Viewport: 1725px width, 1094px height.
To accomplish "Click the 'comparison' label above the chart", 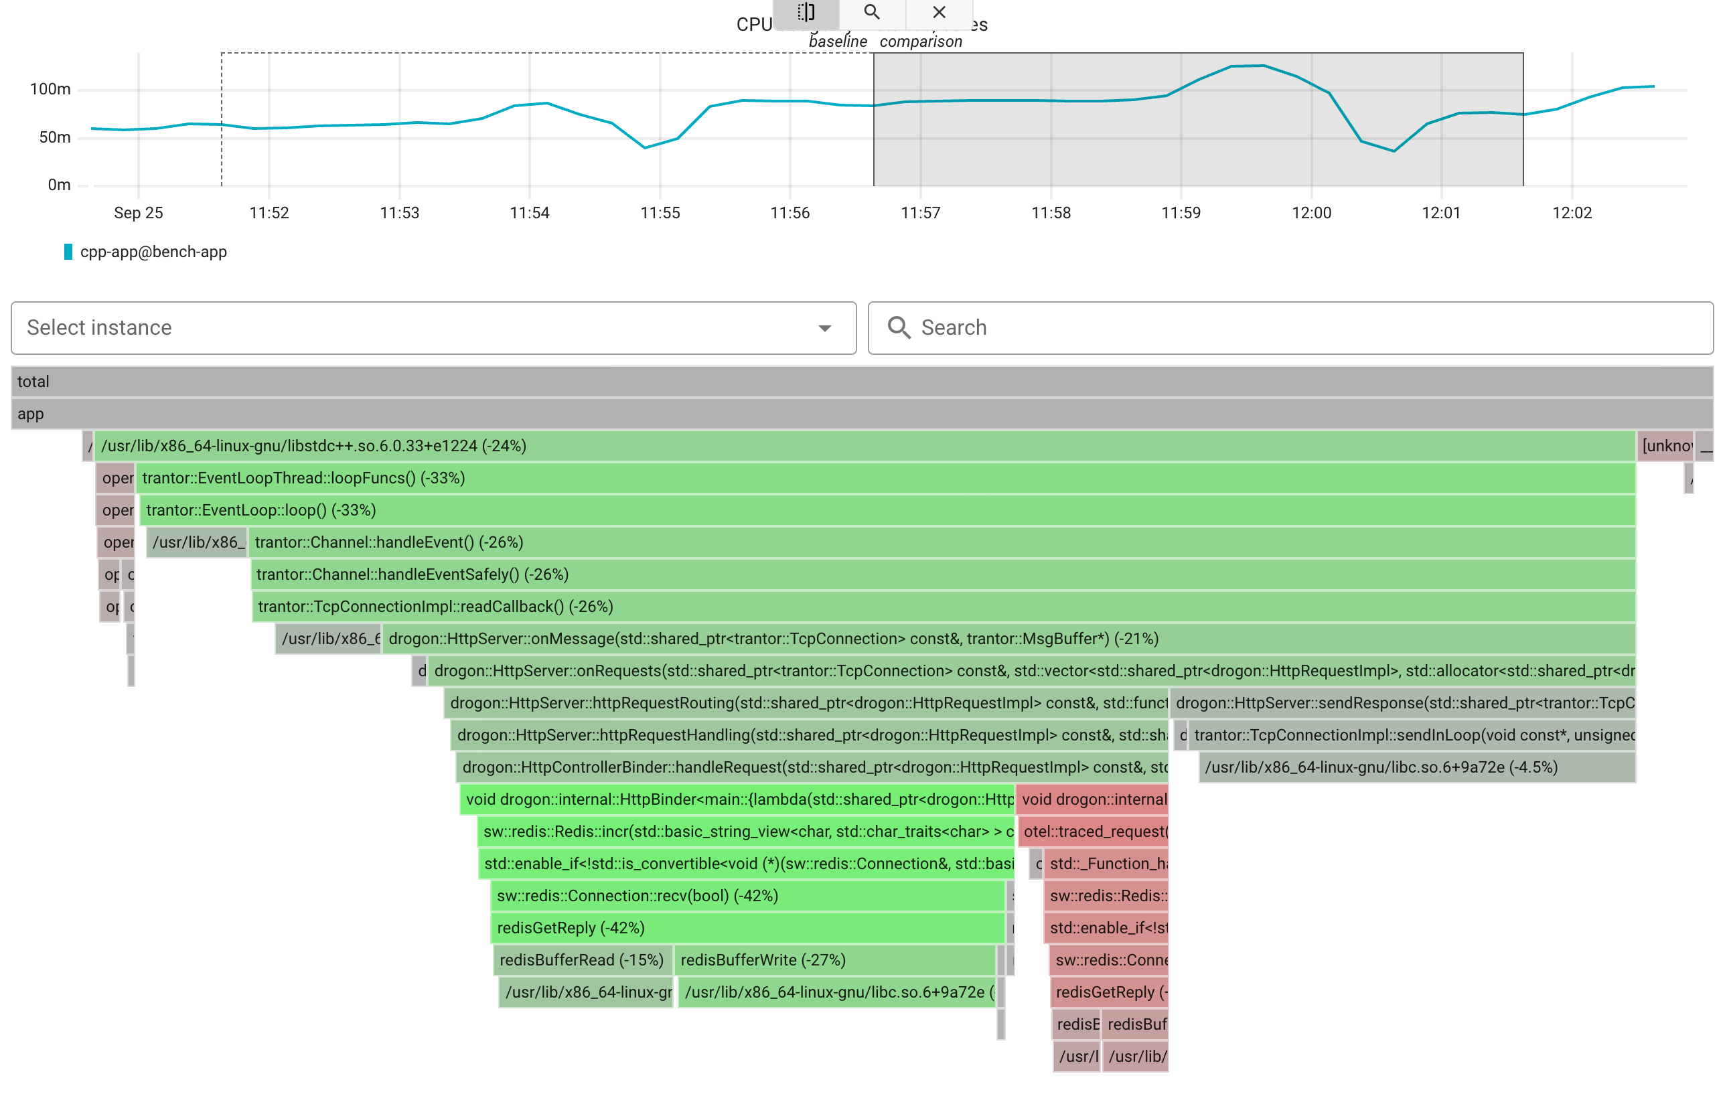I will point(921,42).
